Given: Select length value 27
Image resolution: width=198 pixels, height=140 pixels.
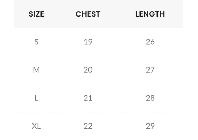Looking at the screenshot, I should tap(150, 70).
